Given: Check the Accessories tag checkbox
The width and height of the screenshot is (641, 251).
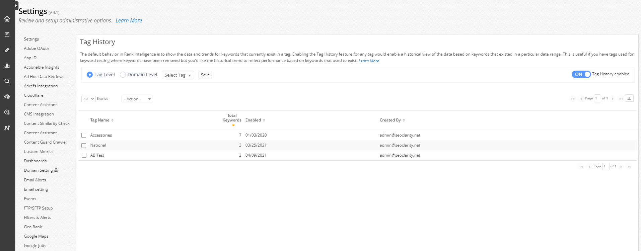Looking at the screenshot, I should (x=84, y=135).
